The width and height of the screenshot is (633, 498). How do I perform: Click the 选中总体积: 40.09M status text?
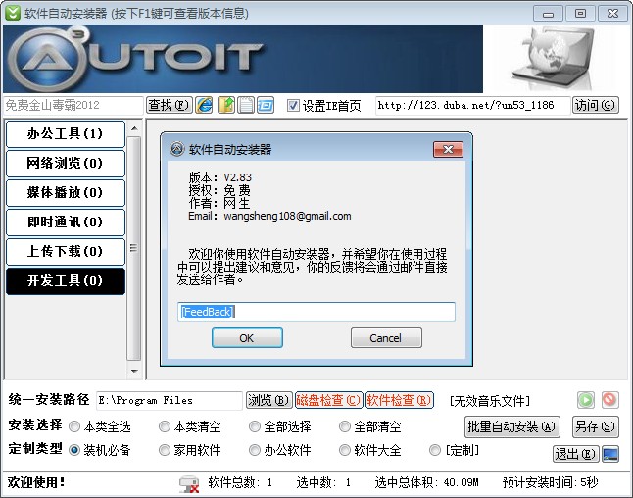426,482
